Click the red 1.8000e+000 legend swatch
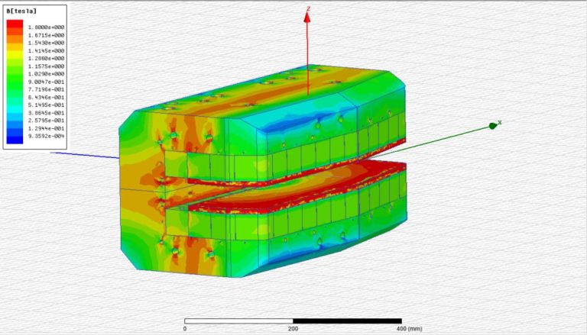Screen dimensions: 587x335 pos(15,27)
